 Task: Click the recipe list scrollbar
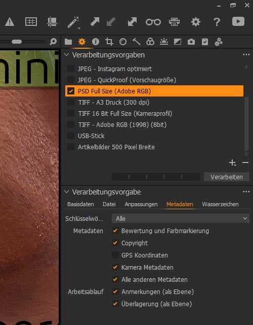(x=246, y=123)
